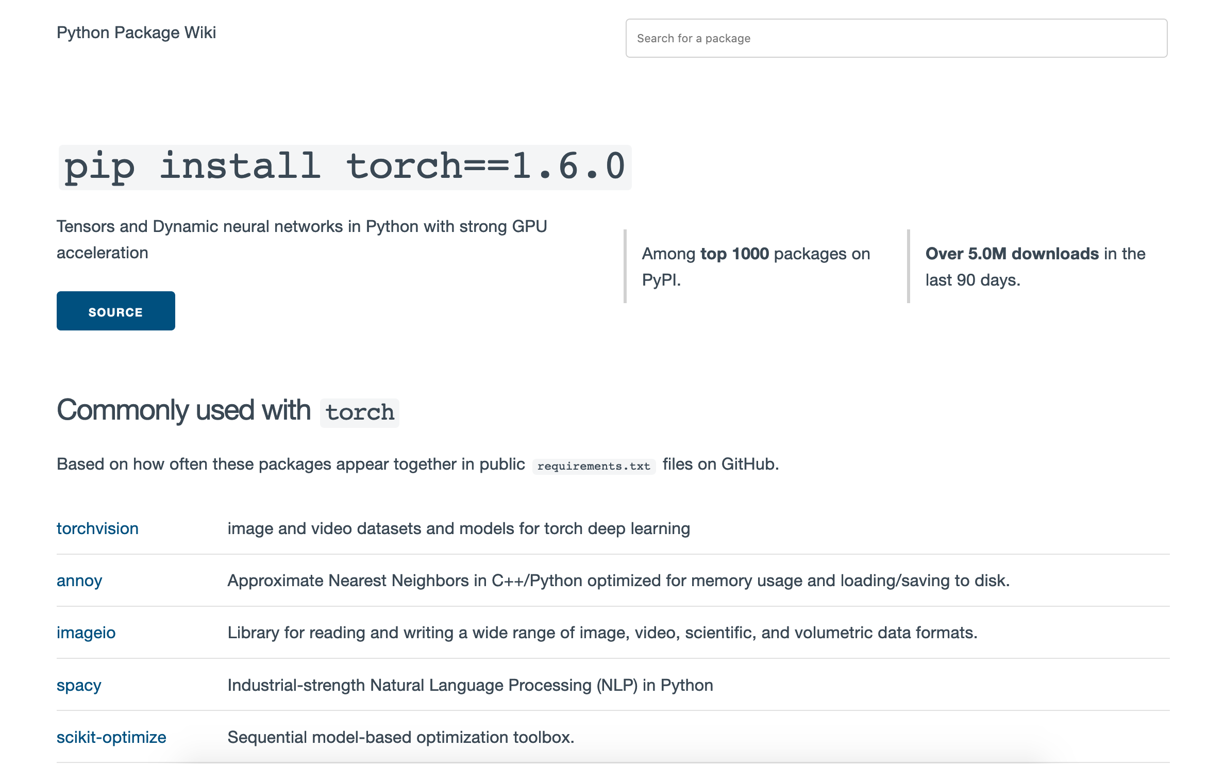Open the scikit-optimize package page

click(111, 737)
